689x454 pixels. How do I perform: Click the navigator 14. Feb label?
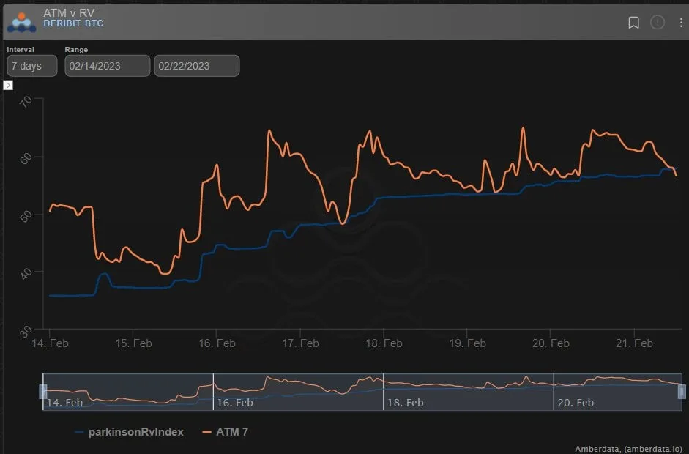pos(64,403)
